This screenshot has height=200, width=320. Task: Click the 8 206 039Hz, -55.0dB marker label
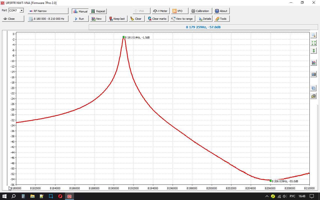coord(285,181)
